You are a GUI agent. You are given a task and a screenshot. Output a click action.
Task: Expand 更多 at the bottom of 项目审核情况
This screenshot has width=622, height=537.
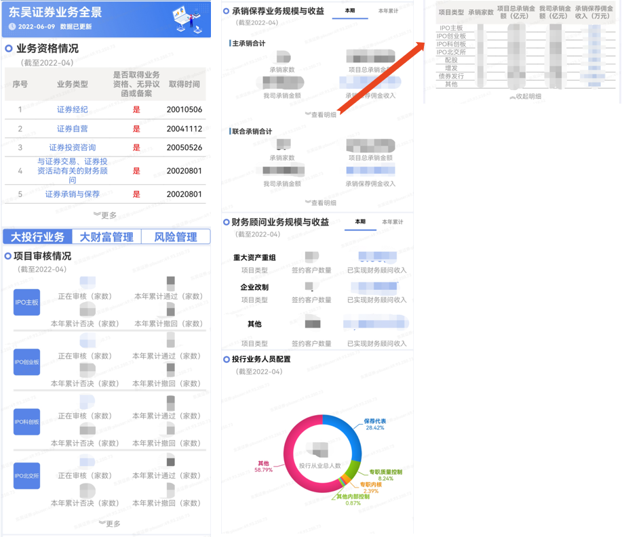109,523
